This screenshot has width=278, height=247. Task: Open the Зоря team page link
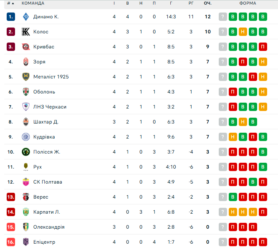point(39,62)
